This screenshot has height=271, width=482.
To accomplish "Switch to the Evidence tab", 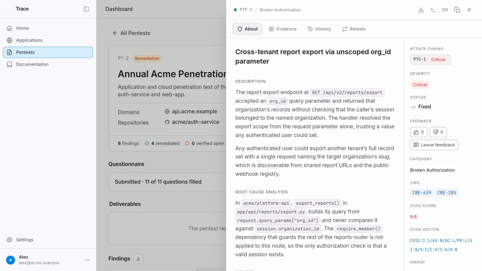I will tap(283, 29).
